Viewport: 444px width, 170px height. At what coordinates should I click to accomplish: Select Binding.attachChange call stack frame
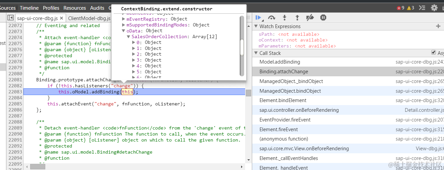[348, 72]
